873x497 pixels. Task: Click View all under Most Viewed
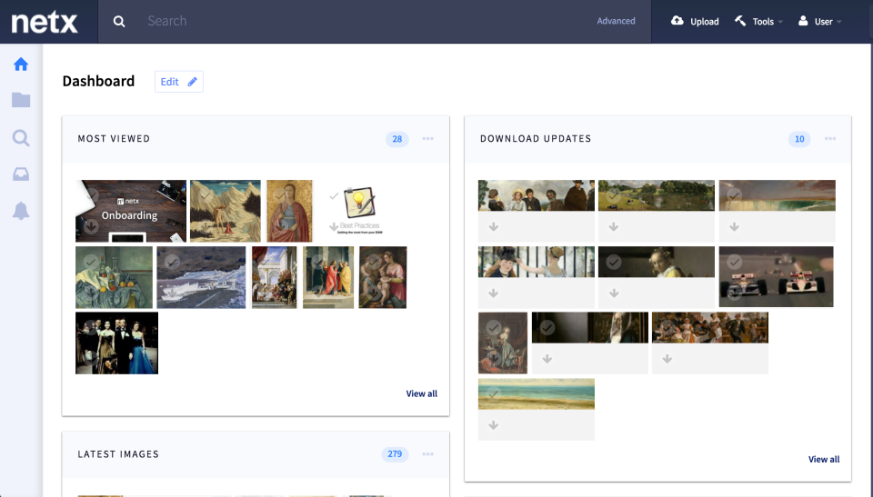pyautogui.click(x=421, y=393)
